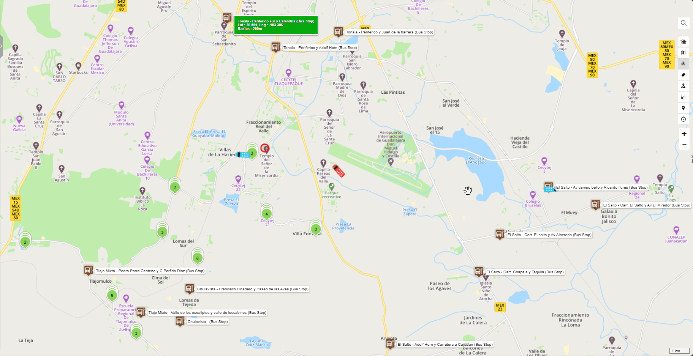Click the green Tonala Periferico sur tooltip

click(276, 25)
